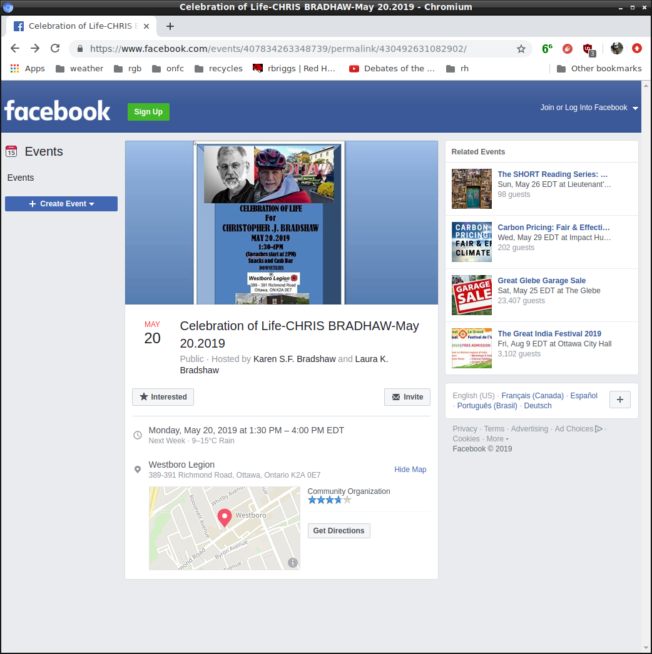Go back with the browser back arrow
This screenshot has height=654, width=652.
(x=15, y=48)
